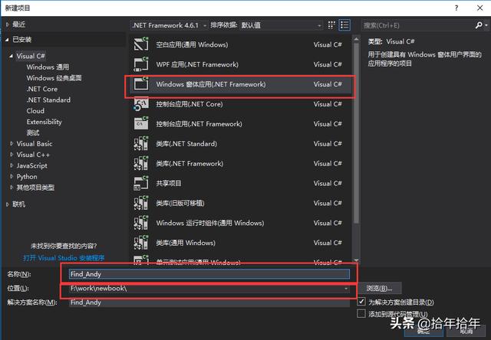Click the Windows Runtime component template icon
The image size is (491, 340).
coord(141,223)
